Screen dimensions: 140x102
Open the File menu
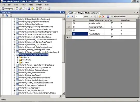4,5
